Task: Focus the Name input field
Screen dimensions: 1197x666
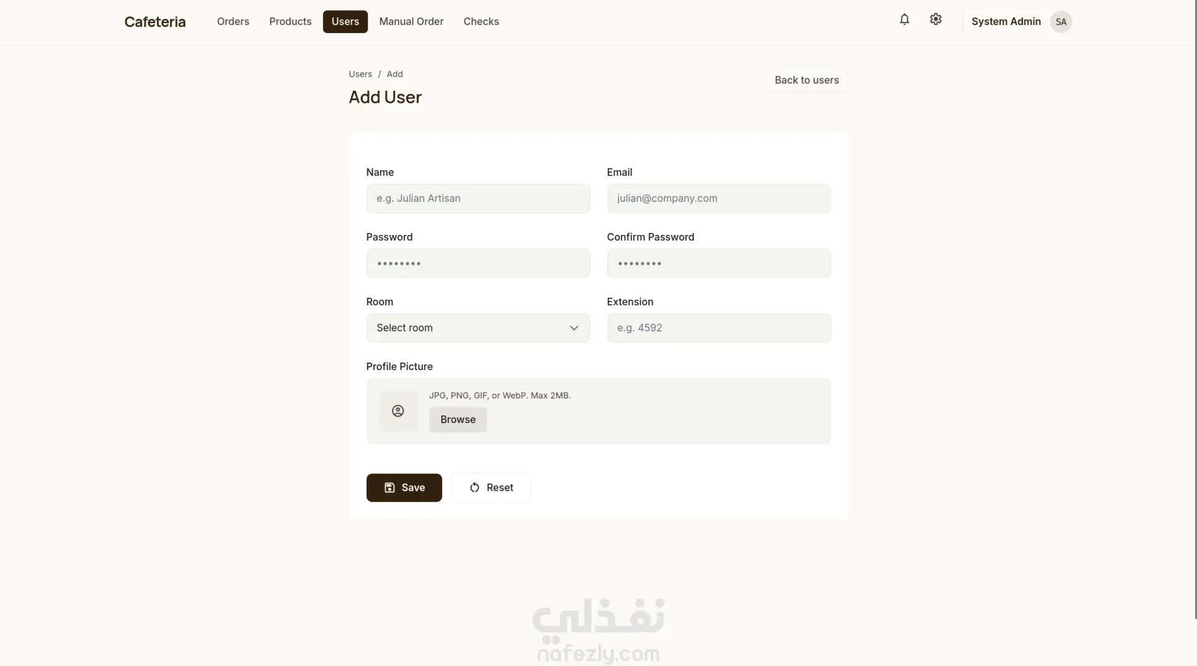Action: [x=478, y=198]
